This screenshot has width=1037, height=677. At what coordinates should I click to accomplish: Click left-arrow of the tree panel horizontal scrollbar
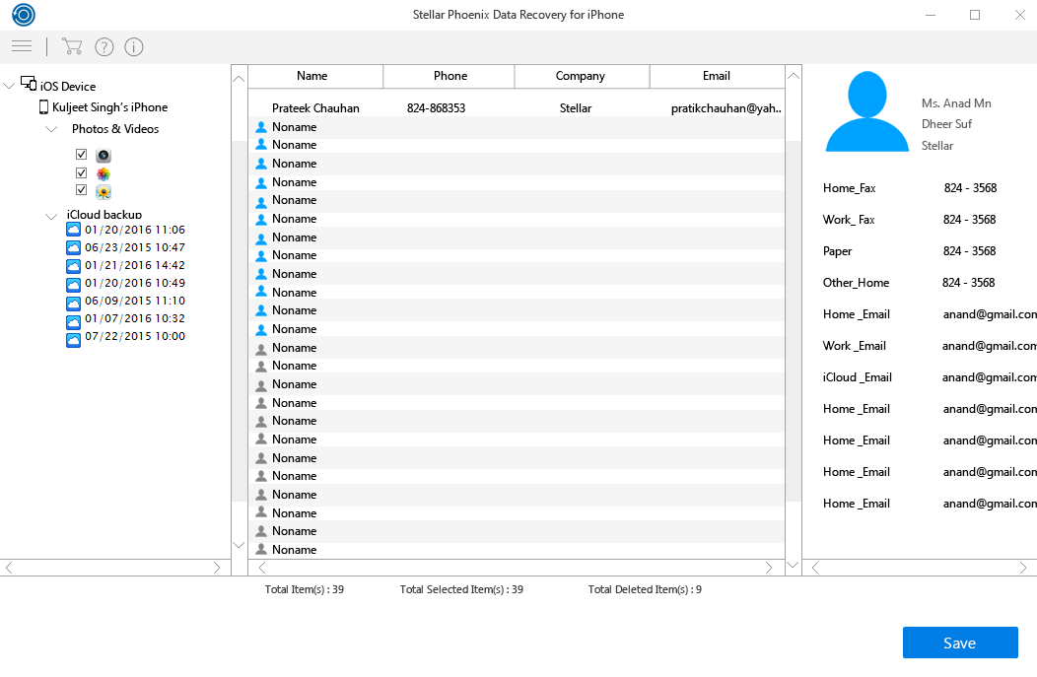(x=9, y=568)
